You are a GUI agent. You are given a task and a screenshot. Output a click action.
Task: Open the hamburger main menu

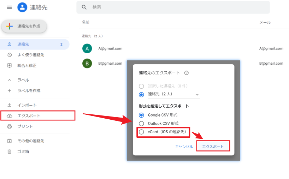click(10, 7)
